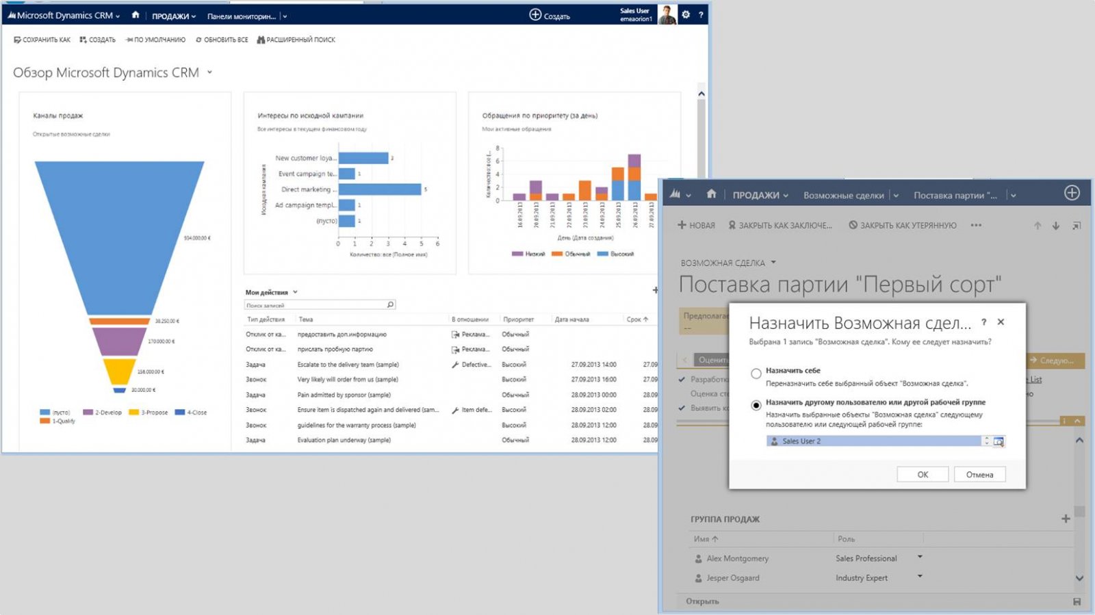This screenshot has height=615, width=1095.
Task: Click dashboard vertical scrollbar up arrow
Action: click(701, 94)
